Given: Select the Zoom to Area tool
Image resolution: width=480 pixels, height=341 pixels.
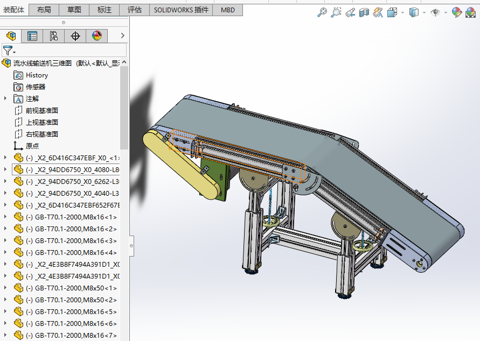Looking at the screenshot, I should 336,12.
